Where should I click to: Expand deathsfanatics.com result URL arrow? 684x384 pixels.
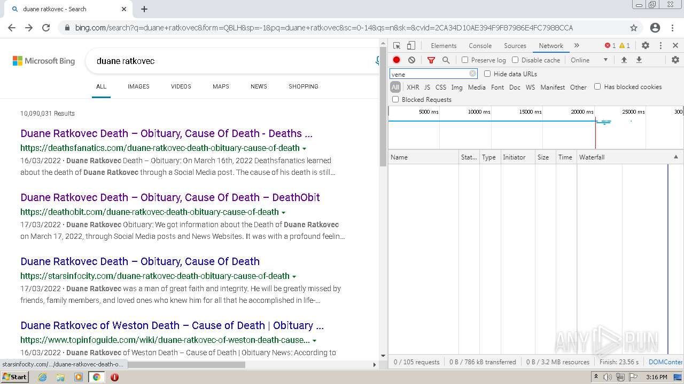(305, 148)
